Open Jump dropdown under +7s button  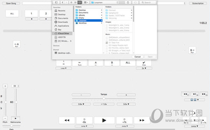tap(125, 126)
